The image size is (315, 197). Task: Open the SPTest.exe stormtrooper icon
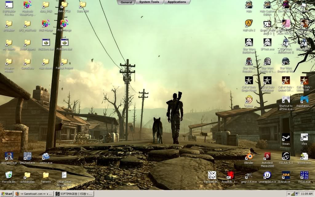tap(267, 44)
